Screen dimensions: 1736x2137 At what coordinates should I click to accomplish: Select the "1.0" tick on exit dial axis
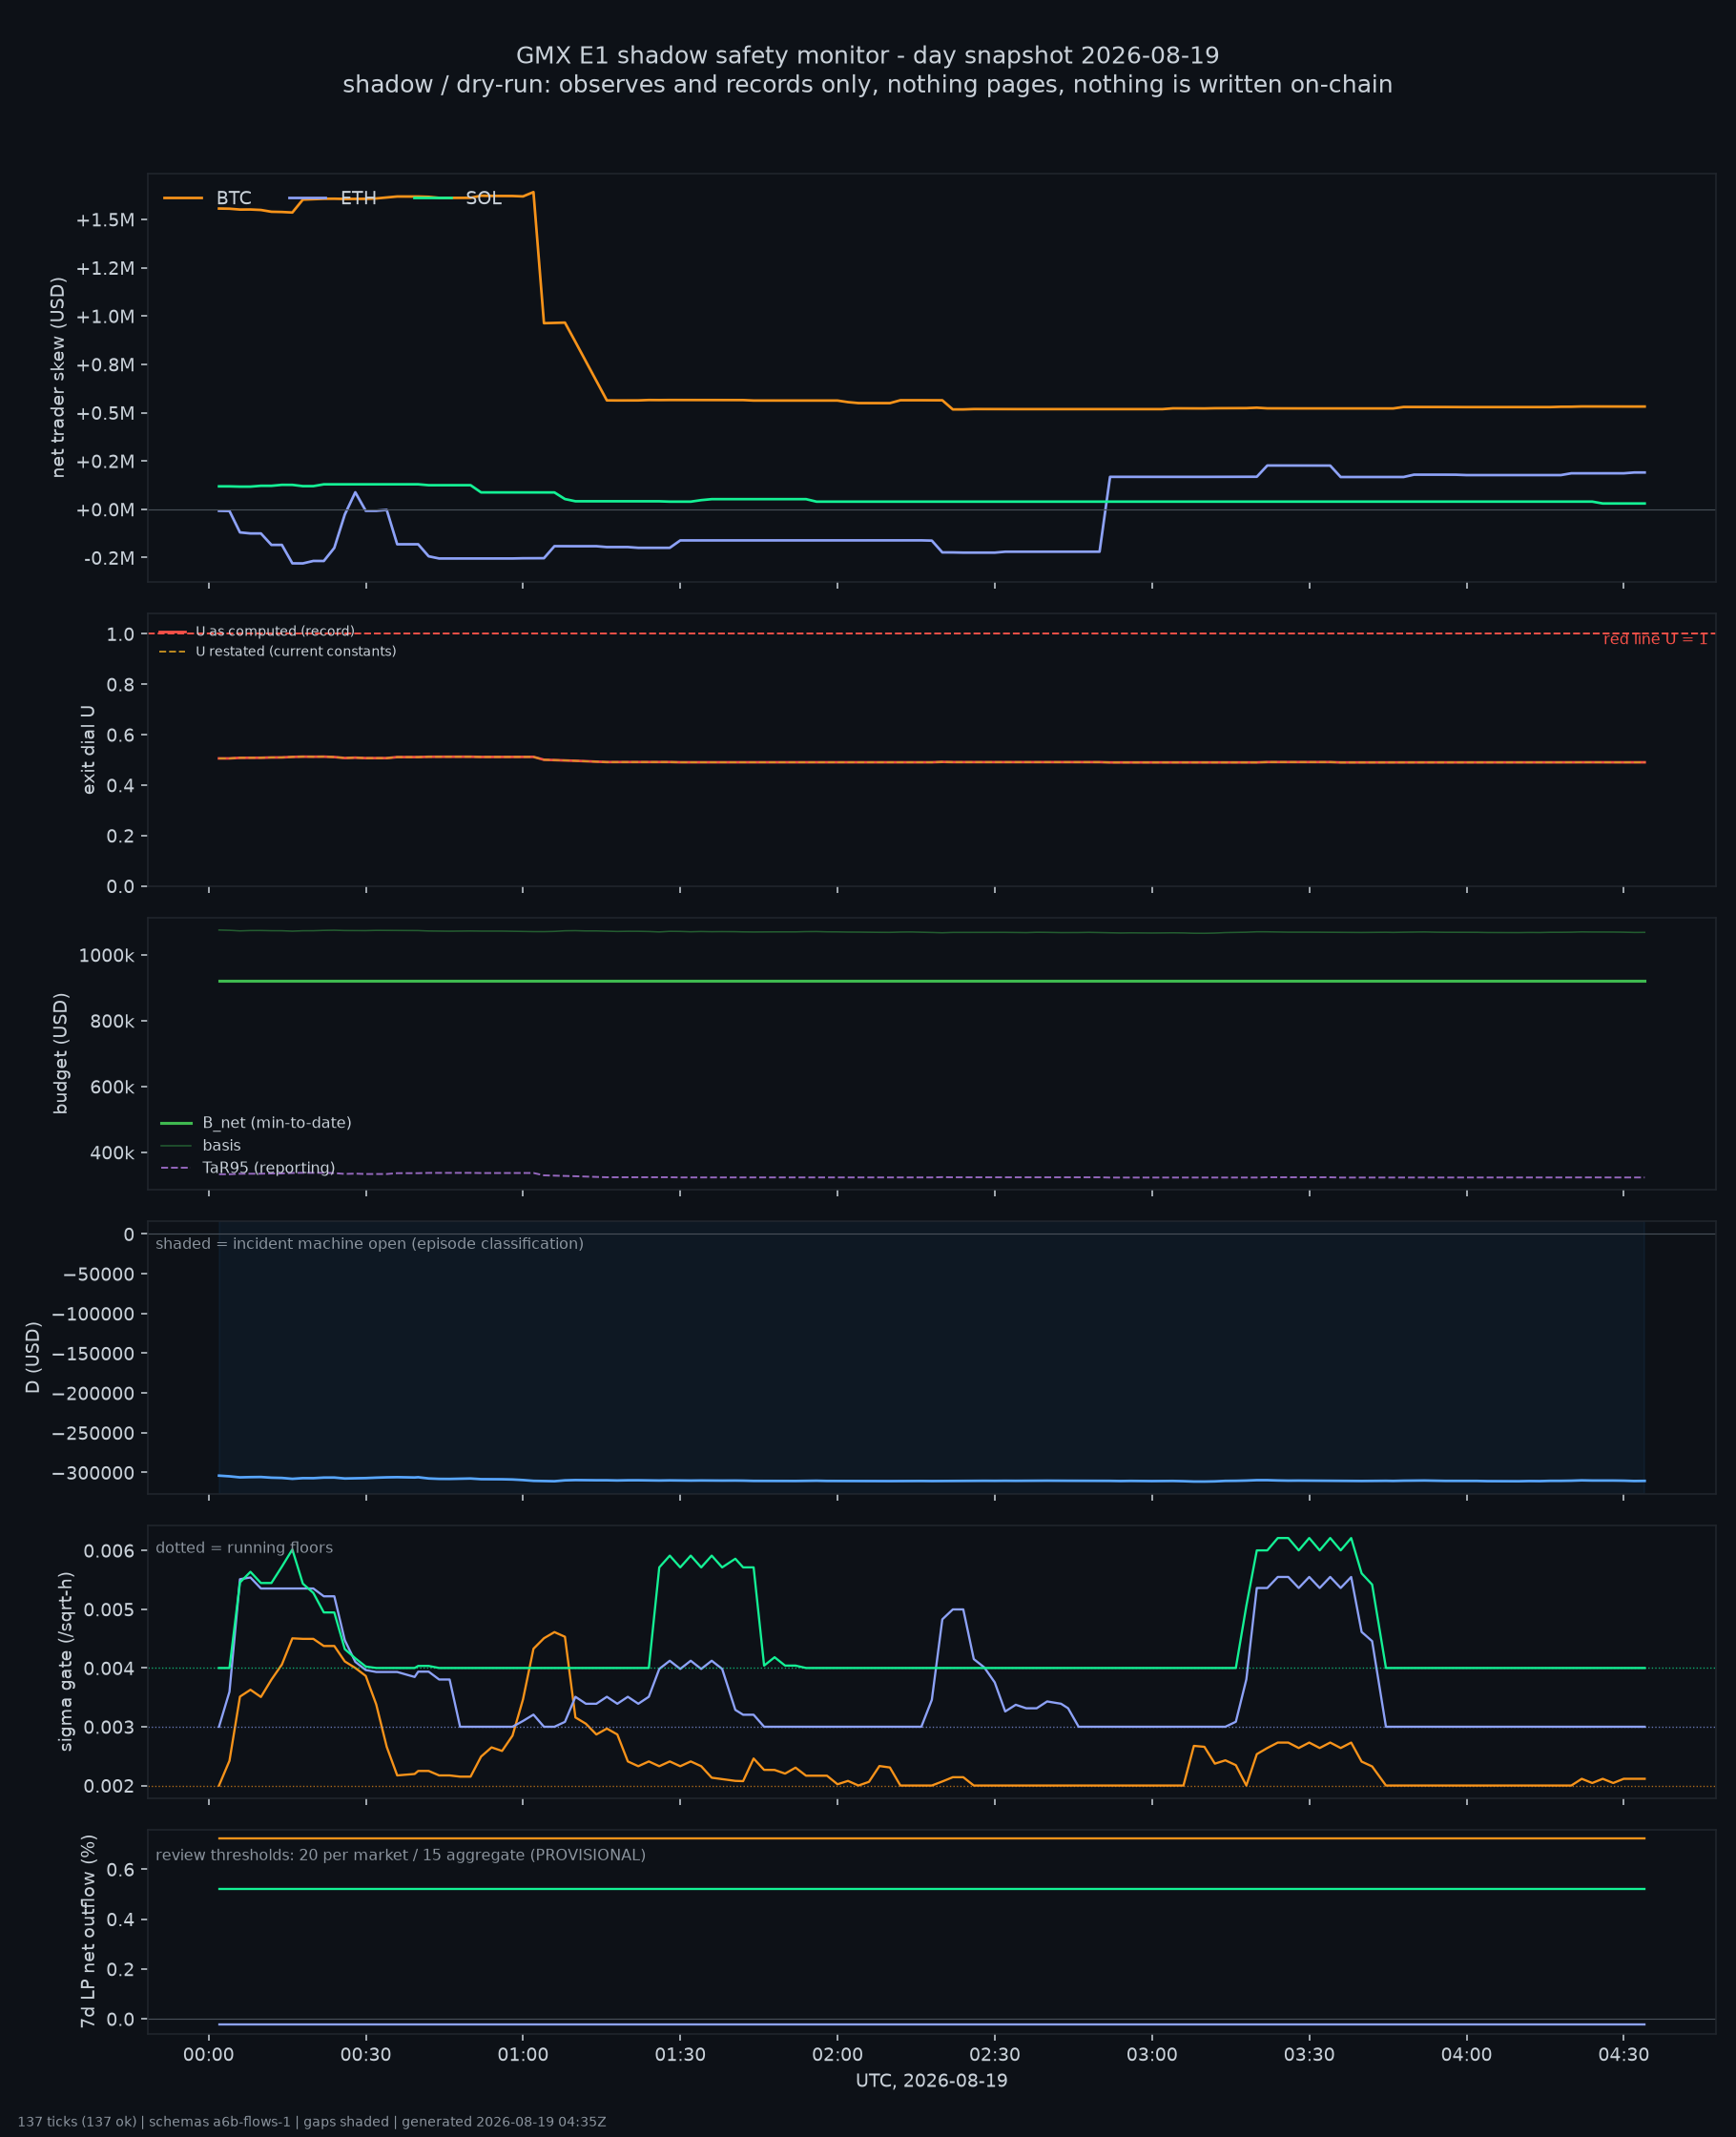[x=121, y=635]
